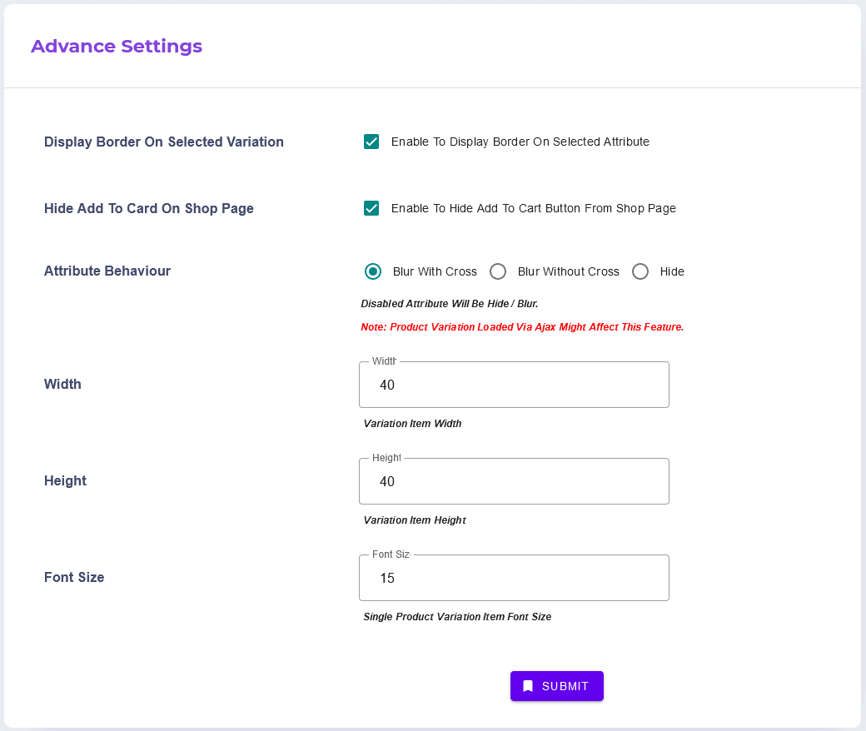
Task: Click the bookmark icon on Submit button
Action: [x=528, y=686]
